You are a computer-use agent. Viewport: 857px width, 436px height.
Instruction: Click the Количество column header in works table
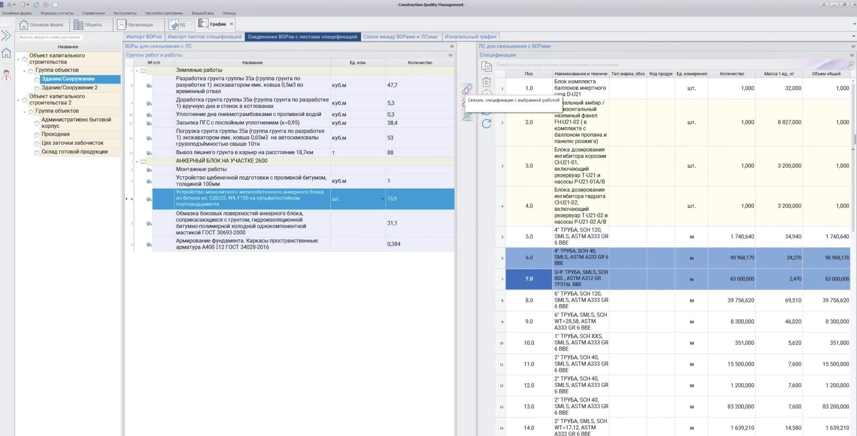point(420,63)
